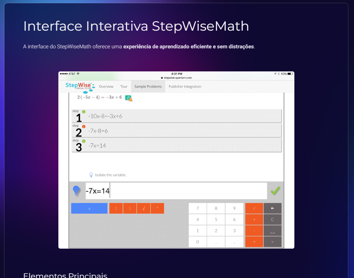Open the Overview tab
The width and height of the screenshot is (354, 278).
click(x=106, y=87)
